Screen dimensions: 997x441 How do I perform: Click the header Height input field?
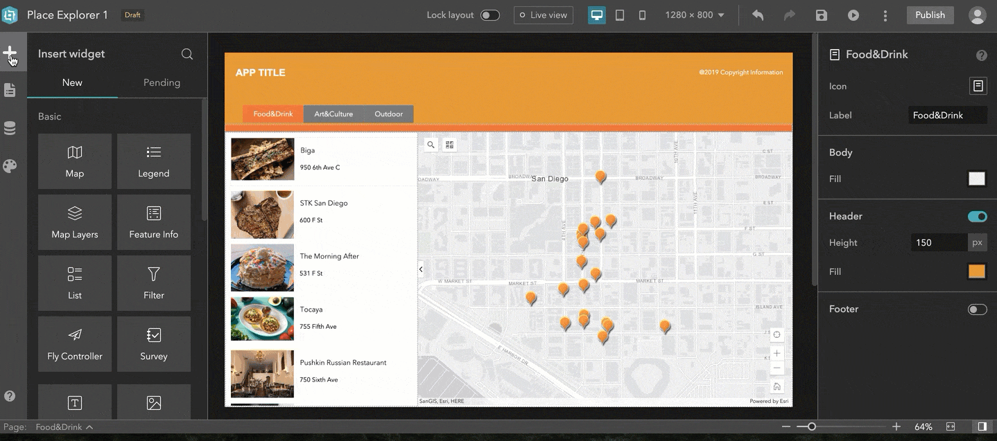(939, 242)
